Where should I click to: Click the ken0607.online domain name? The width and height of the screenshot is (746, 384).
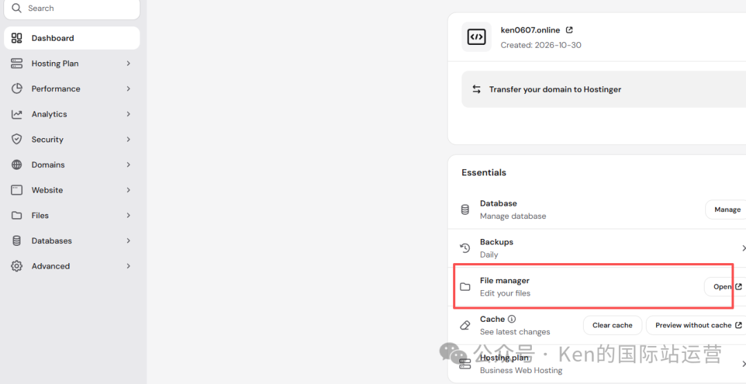click(x=531, y=30)
